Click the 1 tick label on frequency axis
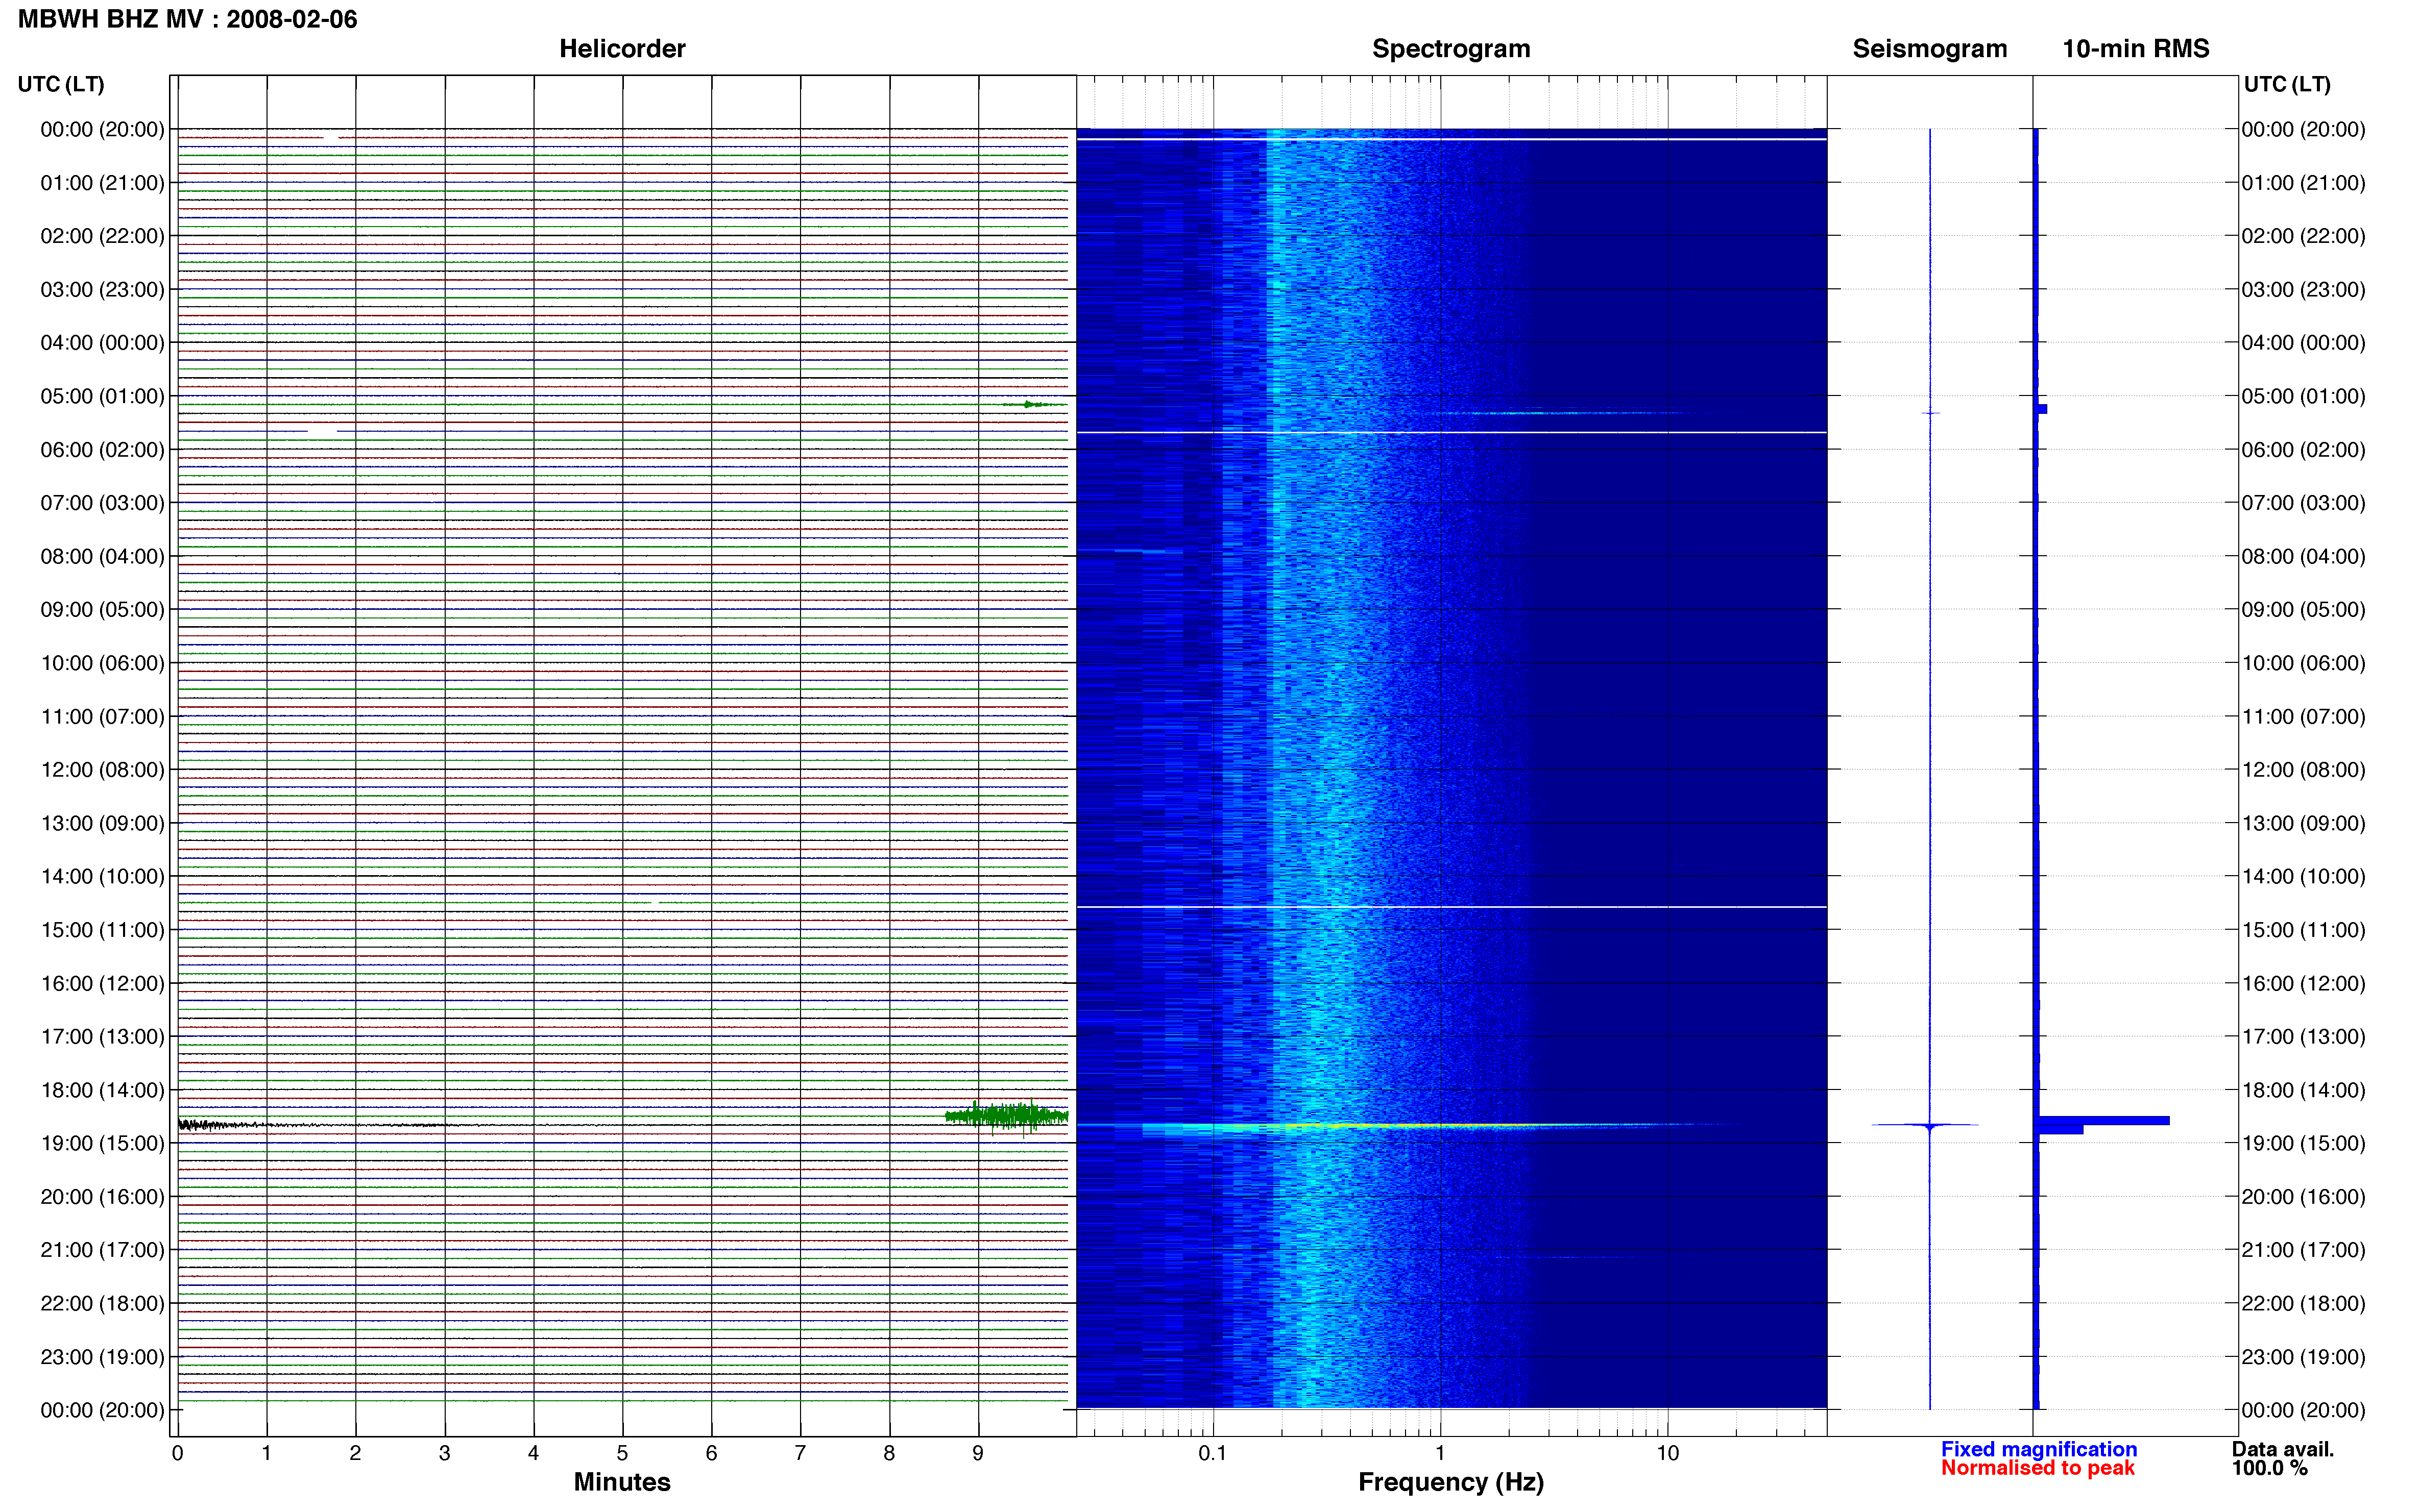Viewport: 2420px width, 1512px height. pos(1440,1453)
